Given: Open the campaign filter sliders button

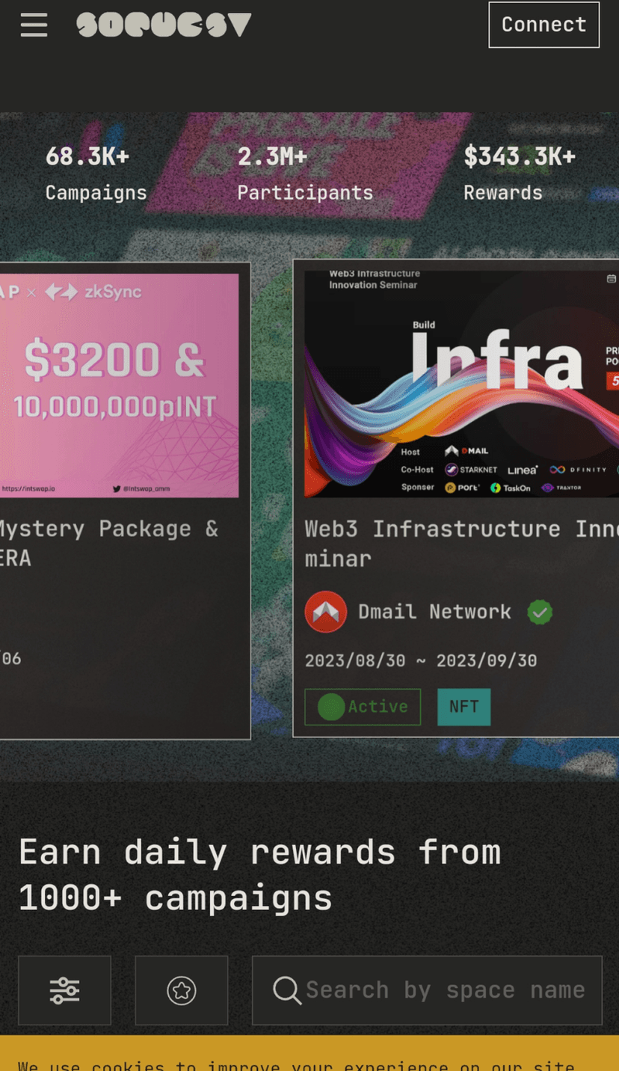Looking at the screenshot, I should (64, 990).
